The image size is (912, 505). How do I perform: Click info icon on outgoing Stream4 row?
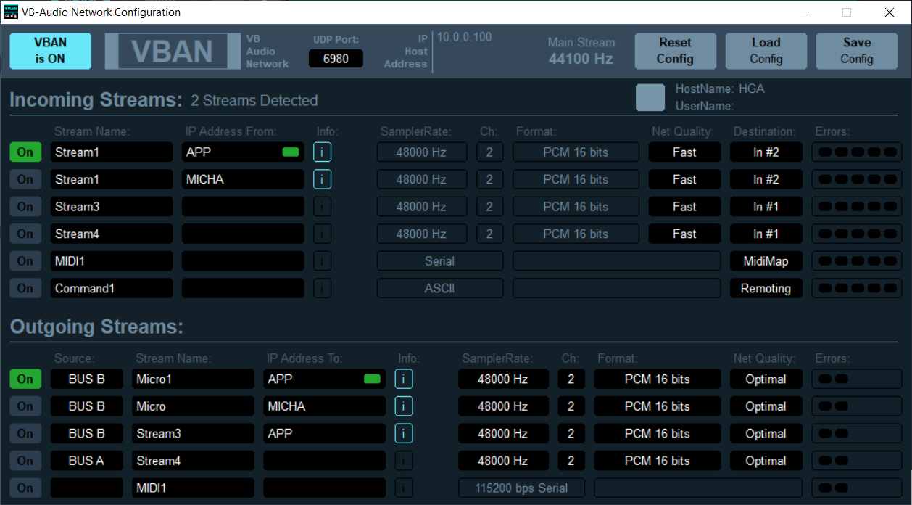point(404,461)
